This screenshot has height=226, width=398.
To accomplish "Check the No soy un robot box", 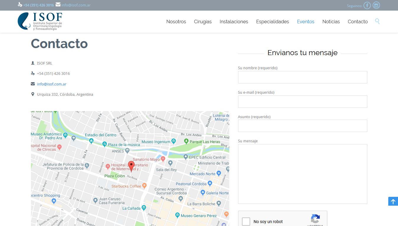I will click(x=246, y=222).
